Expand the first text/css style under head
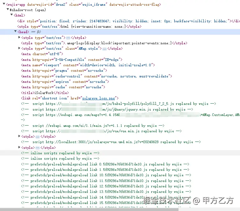 20,38
